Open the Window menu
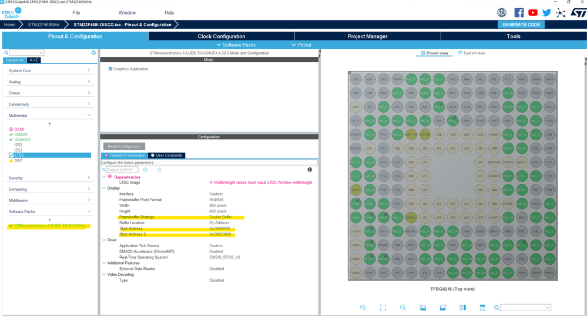The image size is (587, 317). click(x=127, y=13)
